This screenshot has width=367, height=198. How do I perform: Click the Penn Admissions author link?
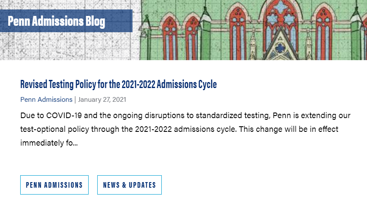(46, 100)
